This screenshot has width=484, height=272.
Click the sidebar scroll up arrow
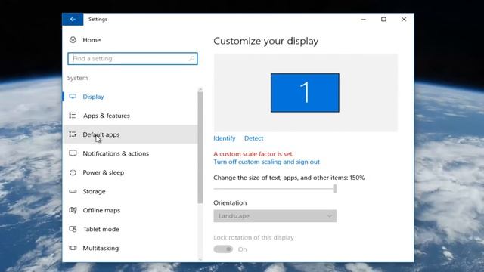tap(200, 89)
